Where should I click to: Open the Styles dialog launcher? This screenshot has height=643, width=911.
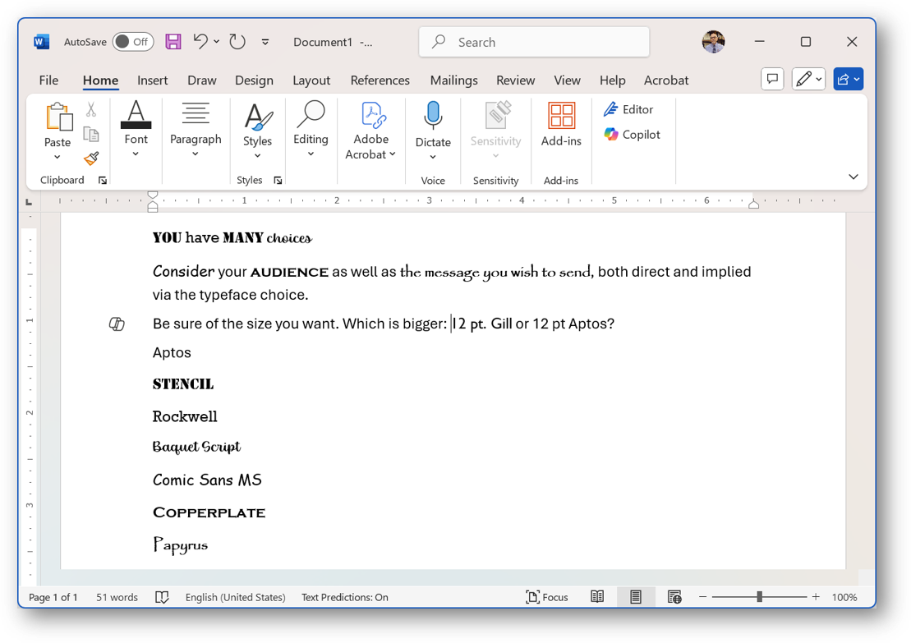278,180
